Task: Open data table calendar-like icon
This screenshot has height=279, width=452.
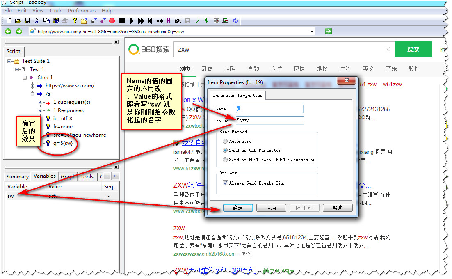Action: (216, 21)
